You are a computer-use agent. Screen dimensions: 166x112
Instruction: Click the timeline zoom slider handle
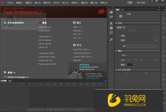click(x=86, y=110)
